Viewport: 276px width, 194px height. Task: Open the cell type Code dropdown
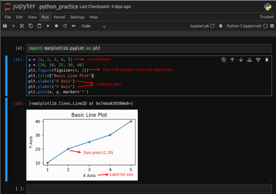93,26
